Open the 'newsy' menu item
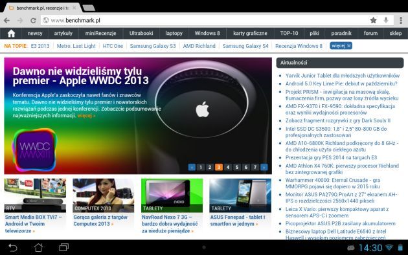 pos(35,33)
